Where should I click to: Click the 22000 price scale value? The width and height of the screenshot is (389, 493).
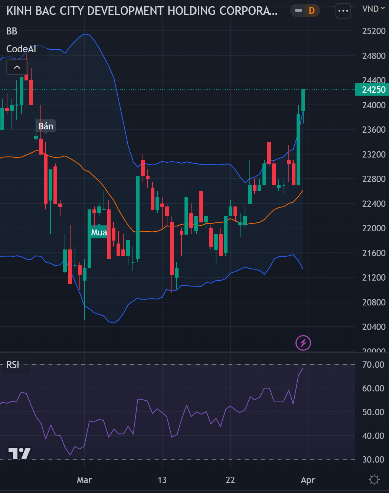374,228
